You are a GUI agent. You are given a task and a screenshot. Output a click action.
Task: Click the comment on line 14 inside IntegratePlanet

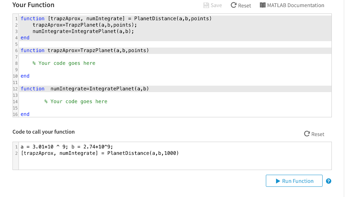[x=76, y=102]
